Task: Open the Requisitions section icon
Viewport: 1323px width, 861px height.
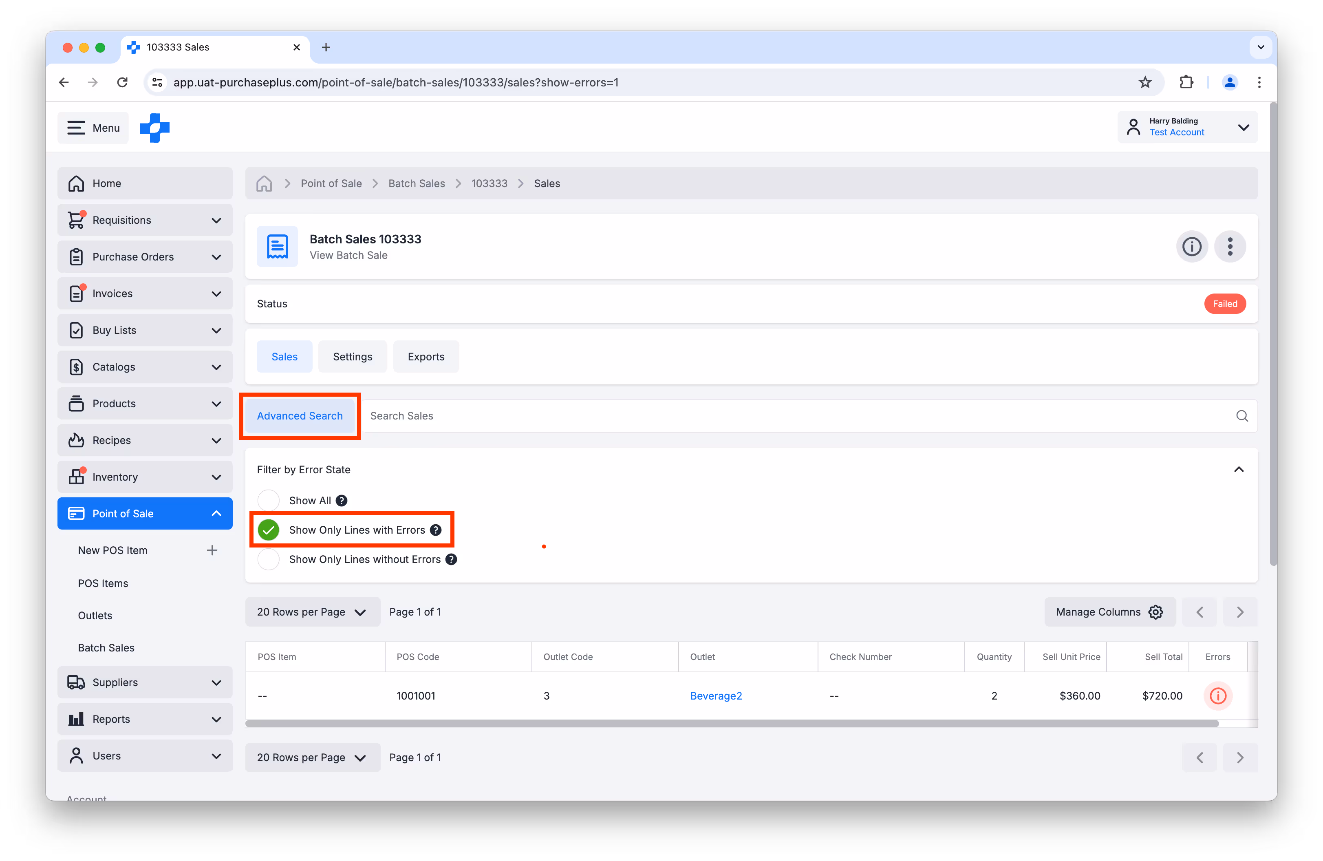Action: pyautogui.click(x=77, y=220)
